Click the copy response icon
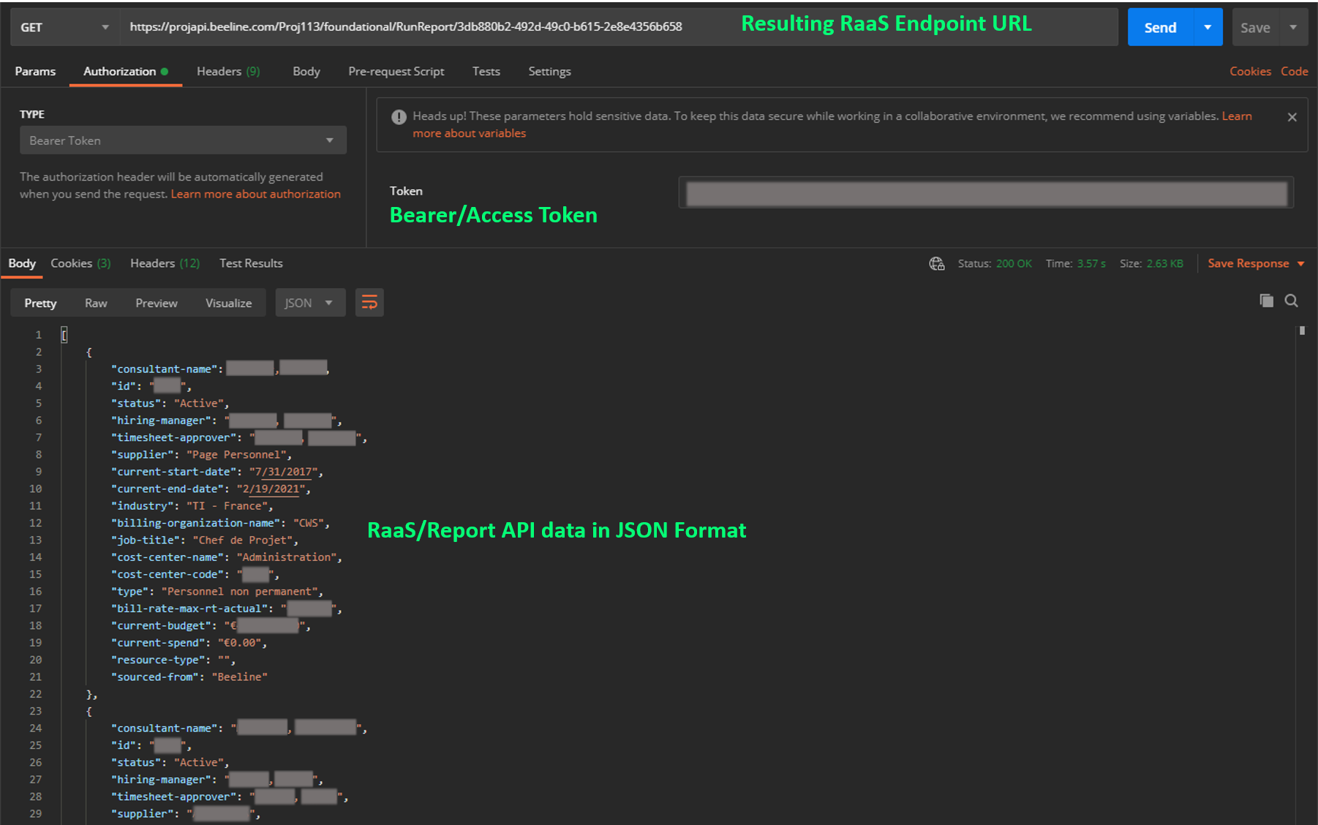This screenshot has height=825, width=1318. pos(1265,300)
